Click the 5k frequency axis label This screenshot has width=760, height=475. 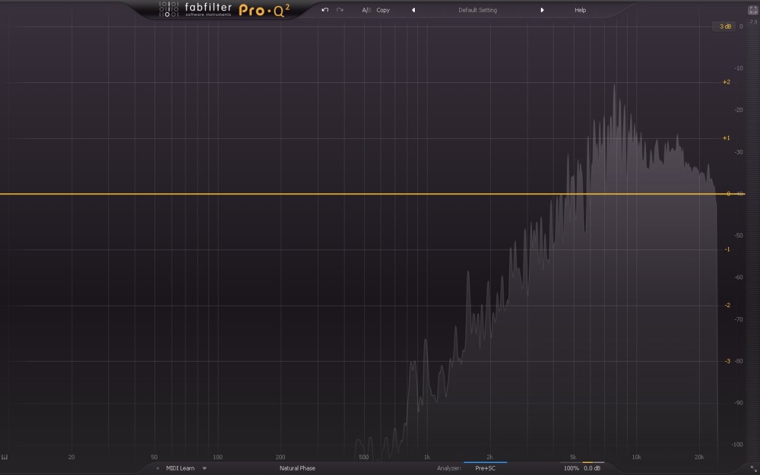tap(573, 457)
